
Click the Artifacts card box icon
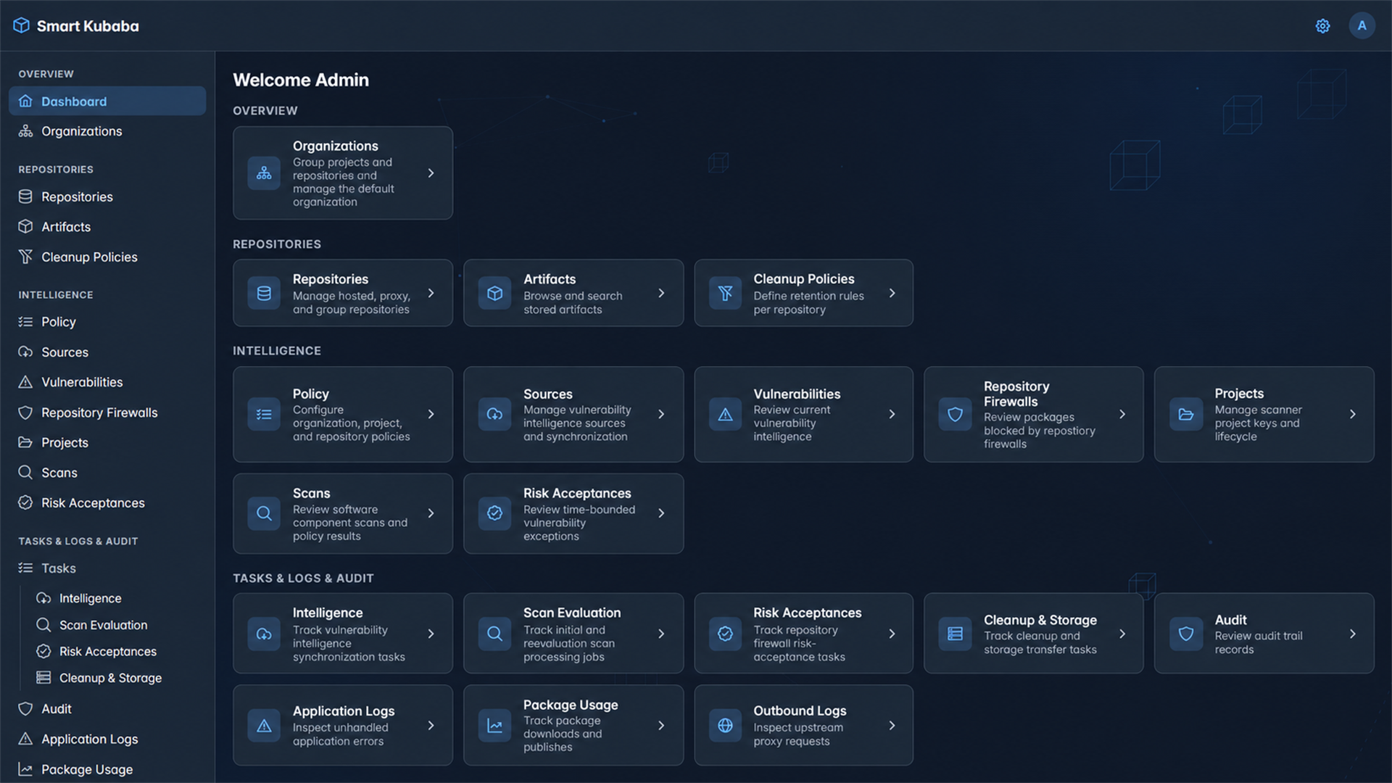(494, 294)
